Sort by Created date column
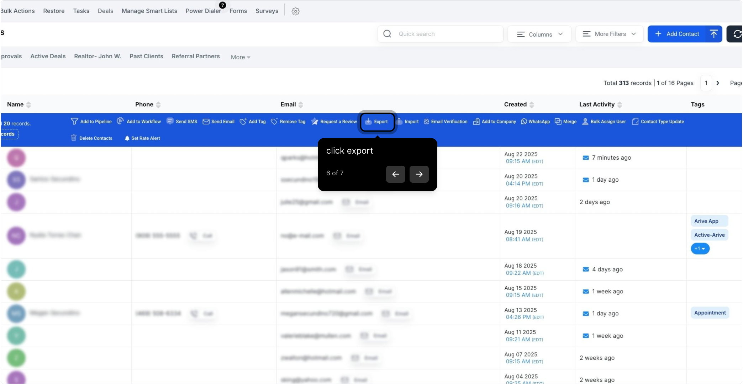The image size is (743, 384). click(x=532, y=105)
